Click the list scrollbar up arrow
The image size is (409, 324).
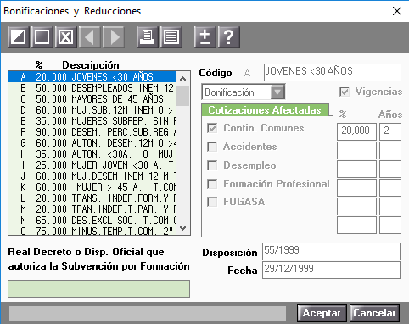pos(183,79)
